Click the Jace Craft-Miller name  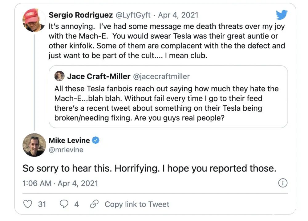(x=99, y=76)
